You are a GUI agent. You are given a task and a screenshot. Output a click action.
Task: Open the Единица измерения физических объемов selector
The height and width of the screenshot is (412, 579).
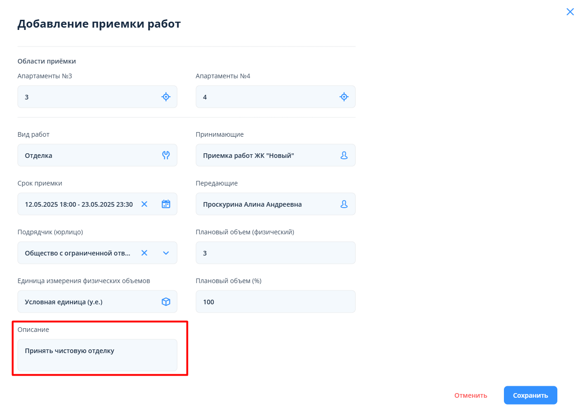pos(88,302)
